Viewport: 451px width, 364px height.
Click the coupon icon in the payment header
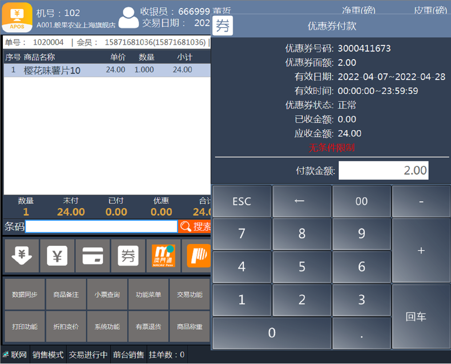[223, 26]
